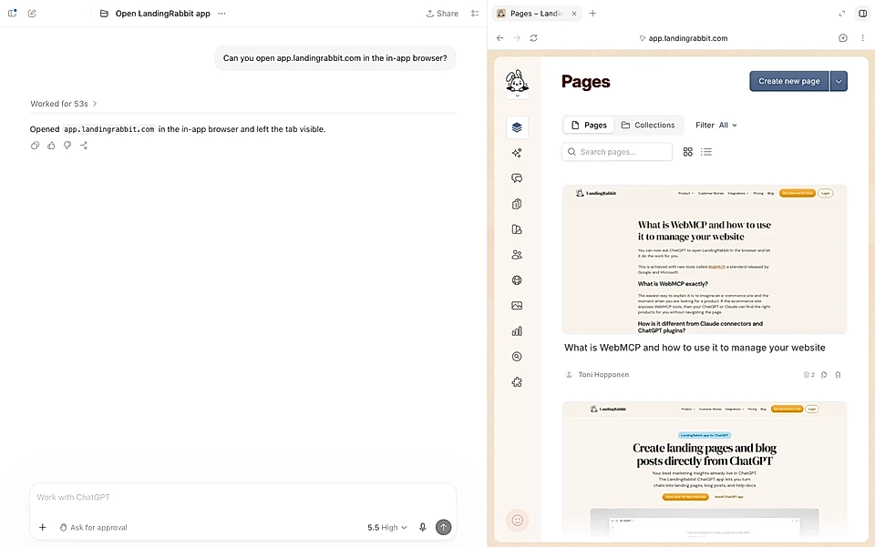Viewport: 875px width, 547px height.
Task: Click the microphone dictation icon
Action: [x=422, y=527]
